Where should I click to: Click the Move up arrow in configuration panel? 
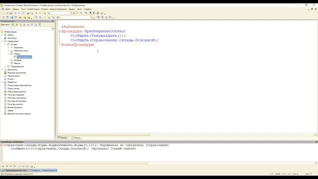coord(28,24)
